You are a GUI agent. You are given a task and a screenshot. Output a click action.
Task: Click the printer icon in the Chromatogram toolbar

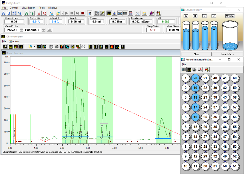(x=83, y=46)
